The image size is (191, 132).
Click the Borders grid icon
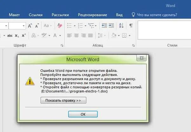click(x=124, y=35)
